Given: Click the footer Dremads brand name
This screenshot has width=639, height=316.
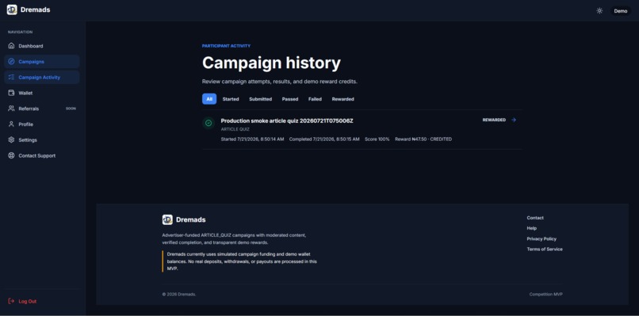Looking at the screenshot, I should [x=191, y=220].
